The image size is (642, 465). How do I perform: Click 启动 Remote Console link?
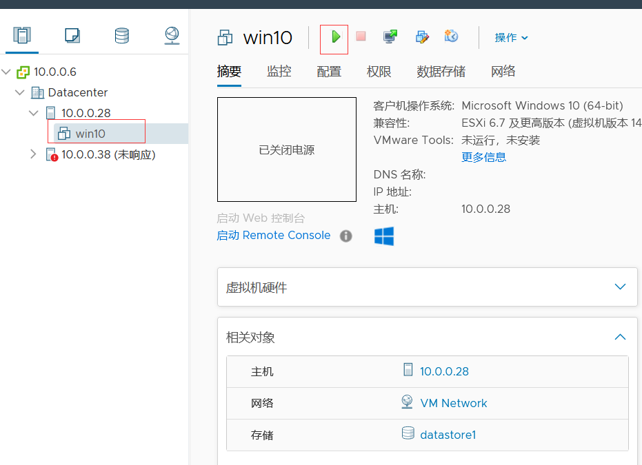[274, 236]
